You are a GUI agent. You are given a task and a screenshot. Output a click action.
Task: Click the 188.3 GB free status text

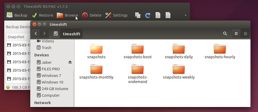(21, 87)
